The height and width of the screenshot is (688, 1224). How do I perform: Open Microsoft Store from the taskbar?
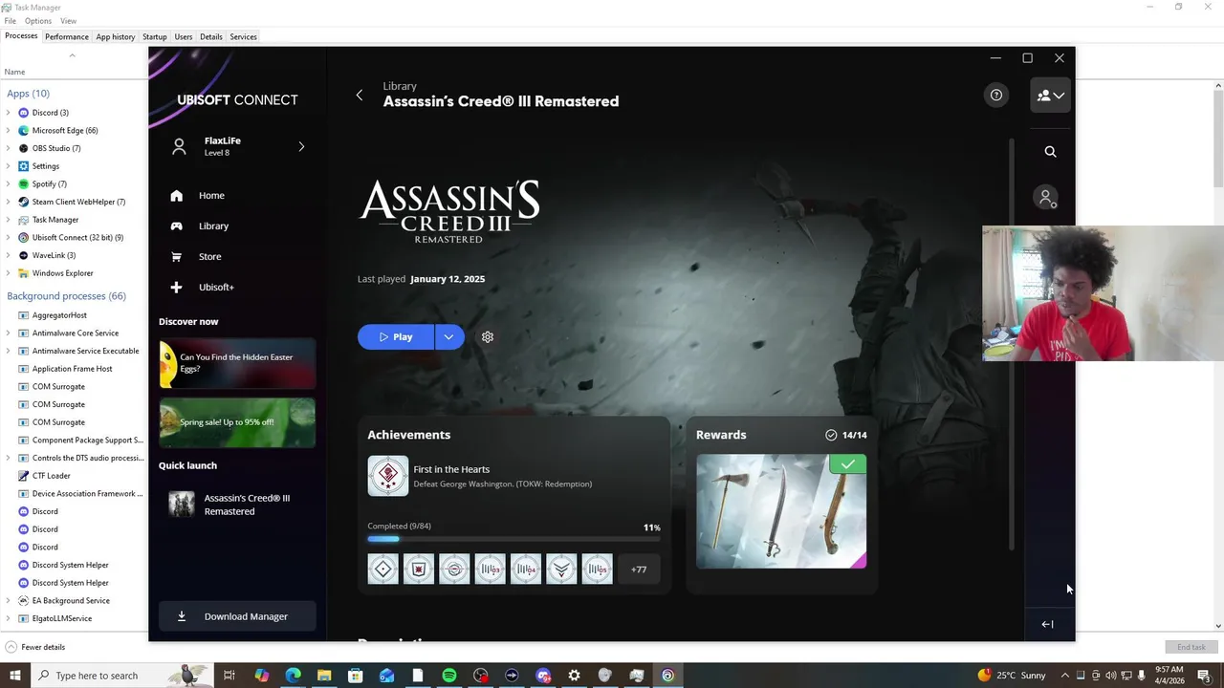[355, 676]
